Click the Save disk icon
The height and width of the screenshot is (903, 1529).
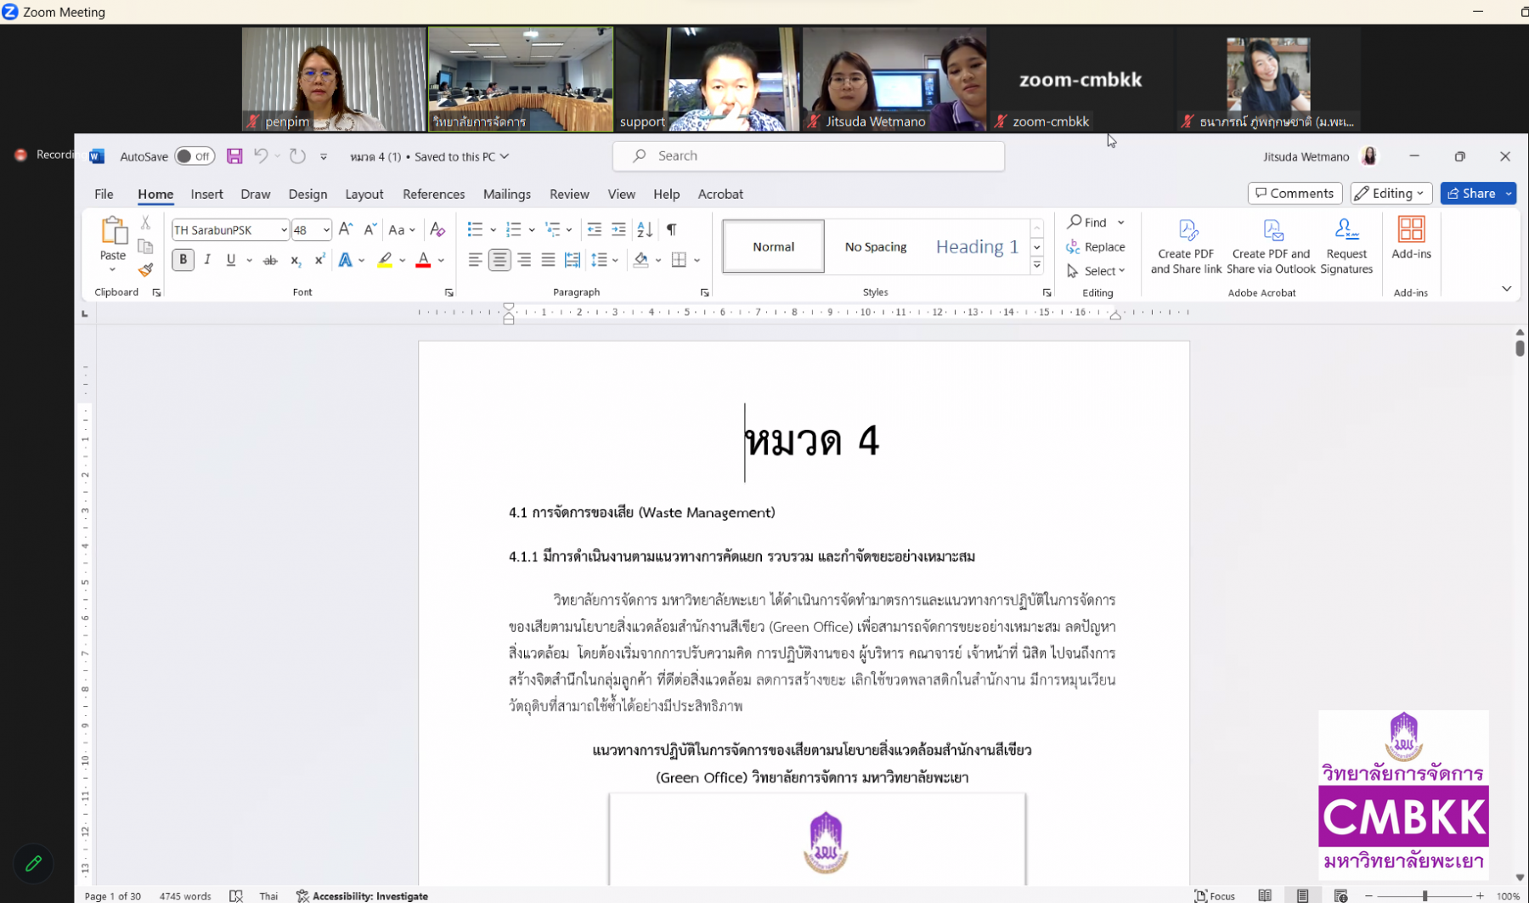tap(234, 156)
